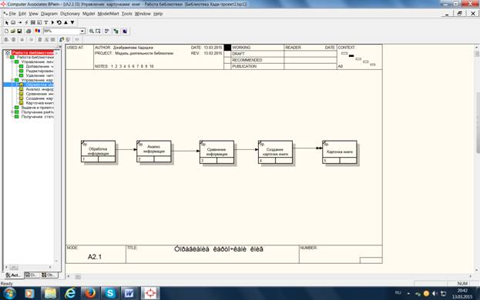The height and width of the screenshot is (300, 480).
Task: Toggle the Model Explorer icon
Action: 116,32
